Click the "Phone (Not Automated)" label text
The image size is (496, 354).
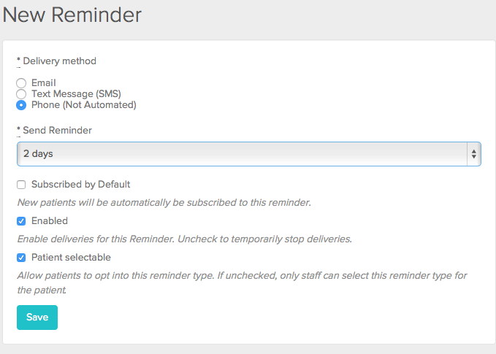[x=84, y=105]
